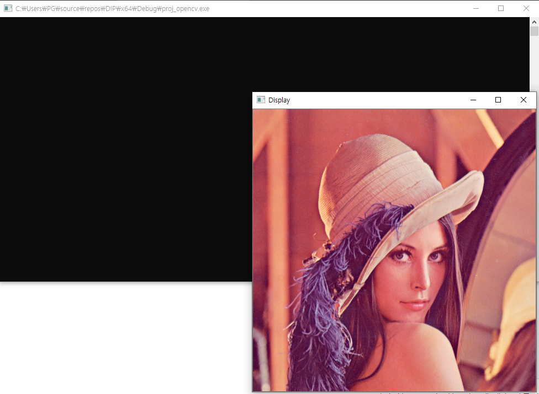Minimize the proj_opencv.exe console window
The image size is (539, 394).
(476, 8)
